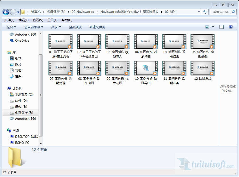Select DESKTOP-D88C network computer

[x=24, y=136]
